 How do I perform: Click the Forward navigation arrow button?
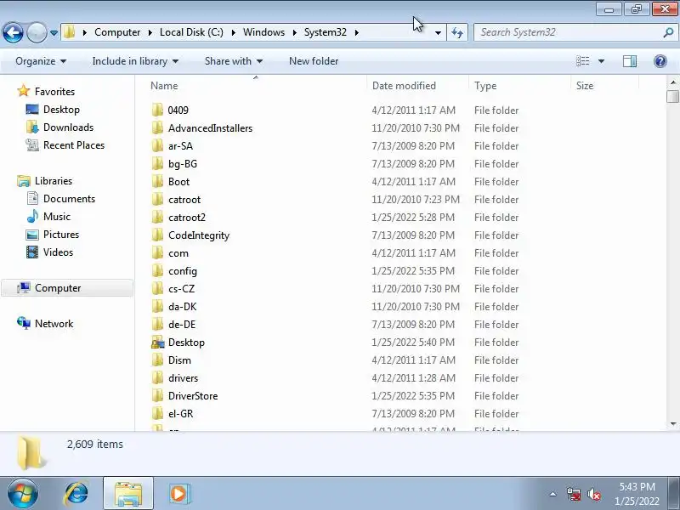(x=37, y=32)
